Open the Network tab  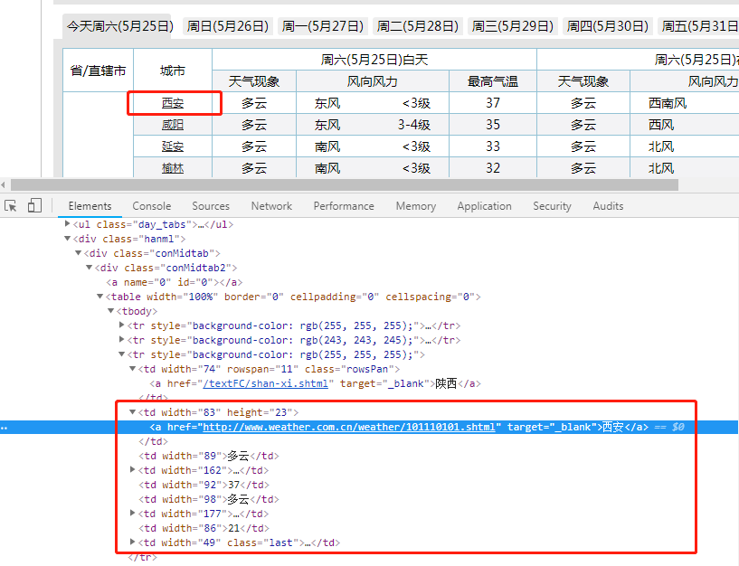[271, 206]
